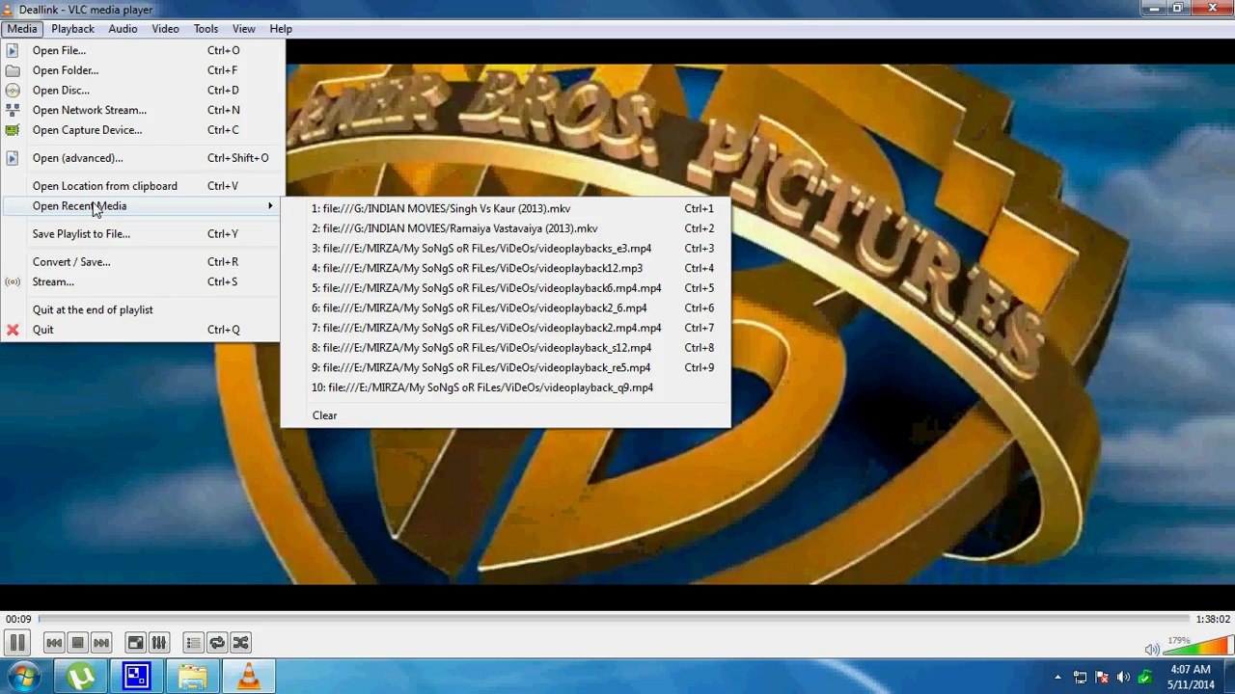1235x694 pixels.
Task: Open recent videoplayback2_6.mp4
Action: [506, 308]
